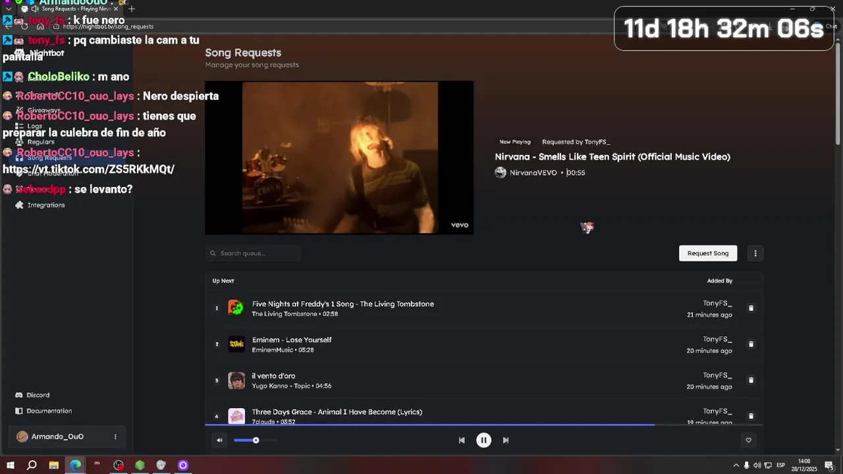
Task: Click 'Yugo Kanno - Topic • 04:56' subtitle
Action: tap(291, 386)
